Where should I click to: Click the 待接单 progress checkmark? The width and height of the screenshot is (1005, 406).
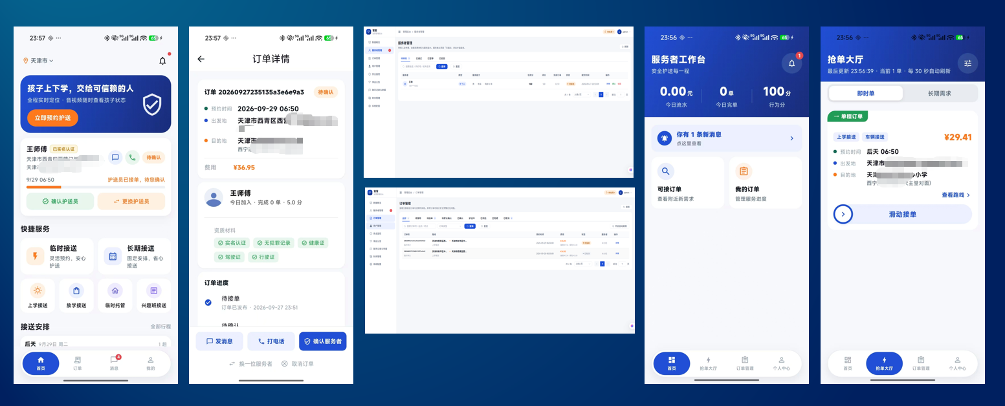coord(208,302)
